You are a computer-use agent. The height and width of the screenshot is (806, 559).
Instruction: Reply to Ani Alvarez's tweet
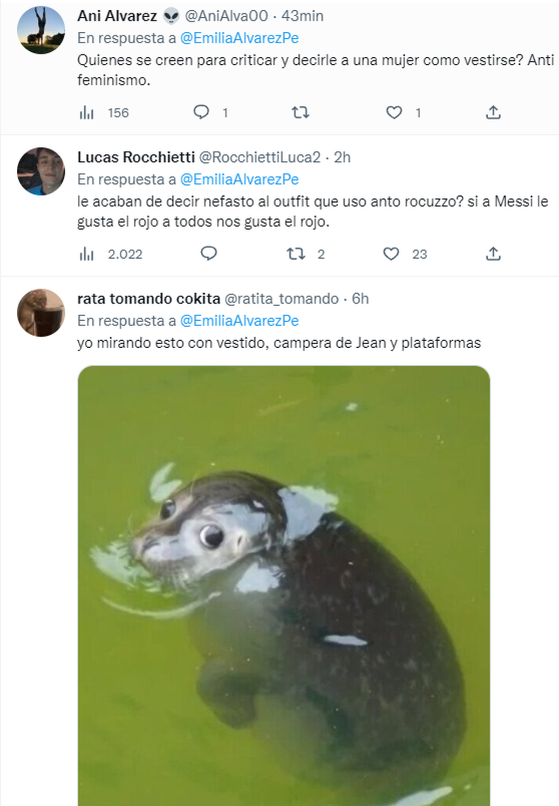[x=201, y=113]
